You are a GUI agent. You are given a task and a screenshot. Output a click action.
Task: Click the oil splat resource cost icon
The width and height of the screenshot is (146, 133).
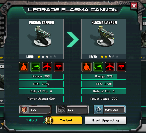(61, 110)
